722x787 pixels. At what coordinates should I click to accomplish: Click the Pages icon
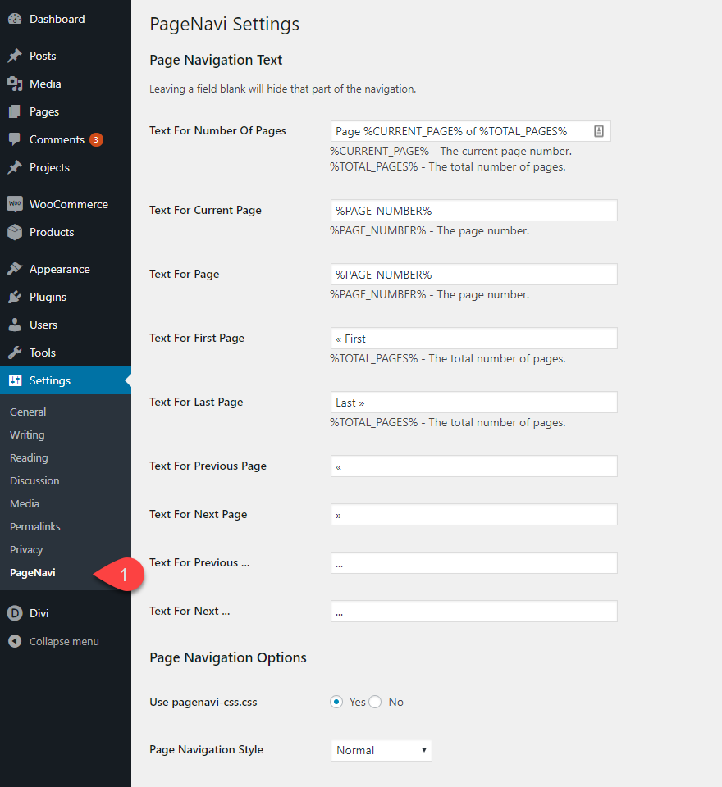click(15, 111)
